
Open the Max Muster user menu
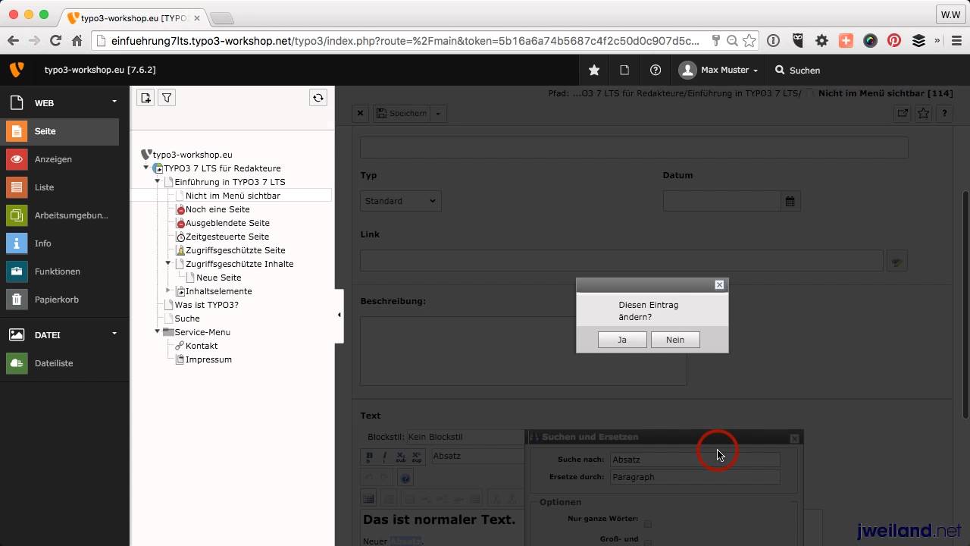point(718,70)
